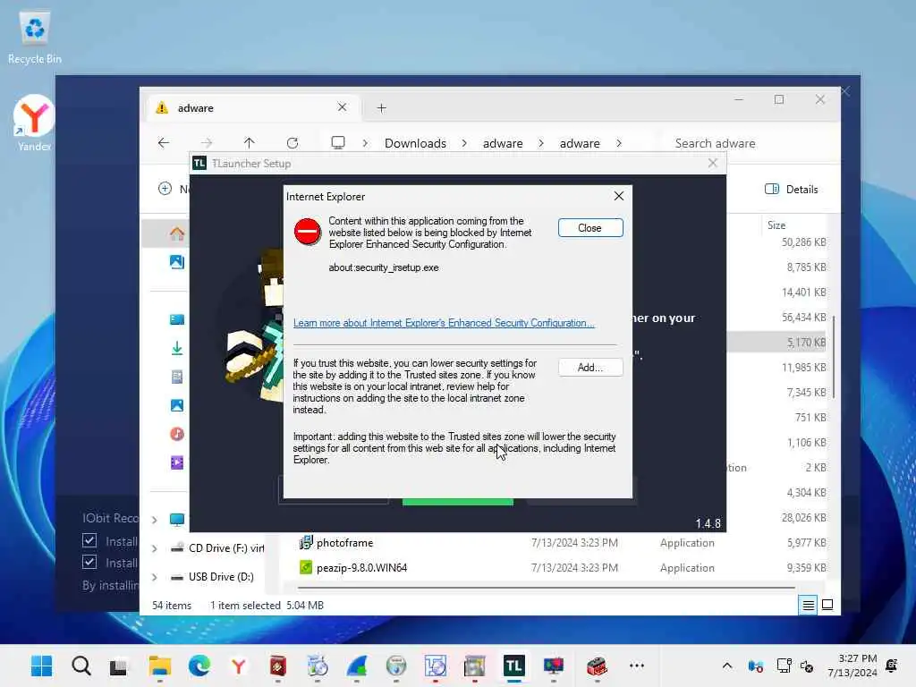
Task: Open Task View from taskbar
Action: click(x=119, y=666)
